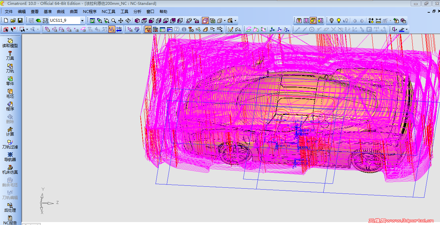Click the New file icon

(x=6, y=20)
